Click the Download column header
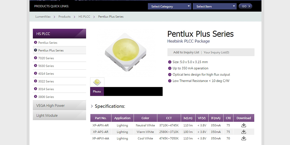Viewport: 290px width, 145px height. pos(244,118)
